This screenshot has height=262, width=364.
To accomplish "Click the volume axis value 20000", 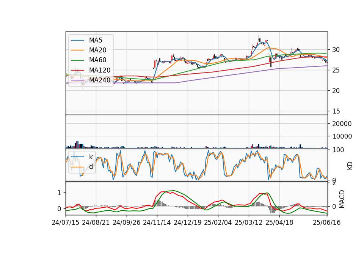I will 342,124.
